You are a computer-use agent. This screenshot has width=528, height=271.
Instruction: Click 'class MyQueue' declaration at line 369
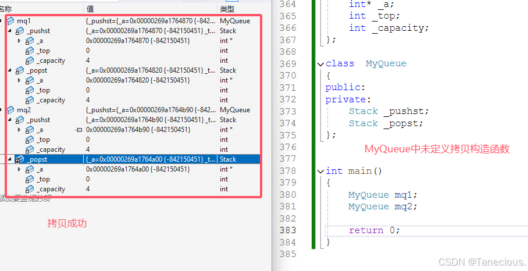pos(366,63)
